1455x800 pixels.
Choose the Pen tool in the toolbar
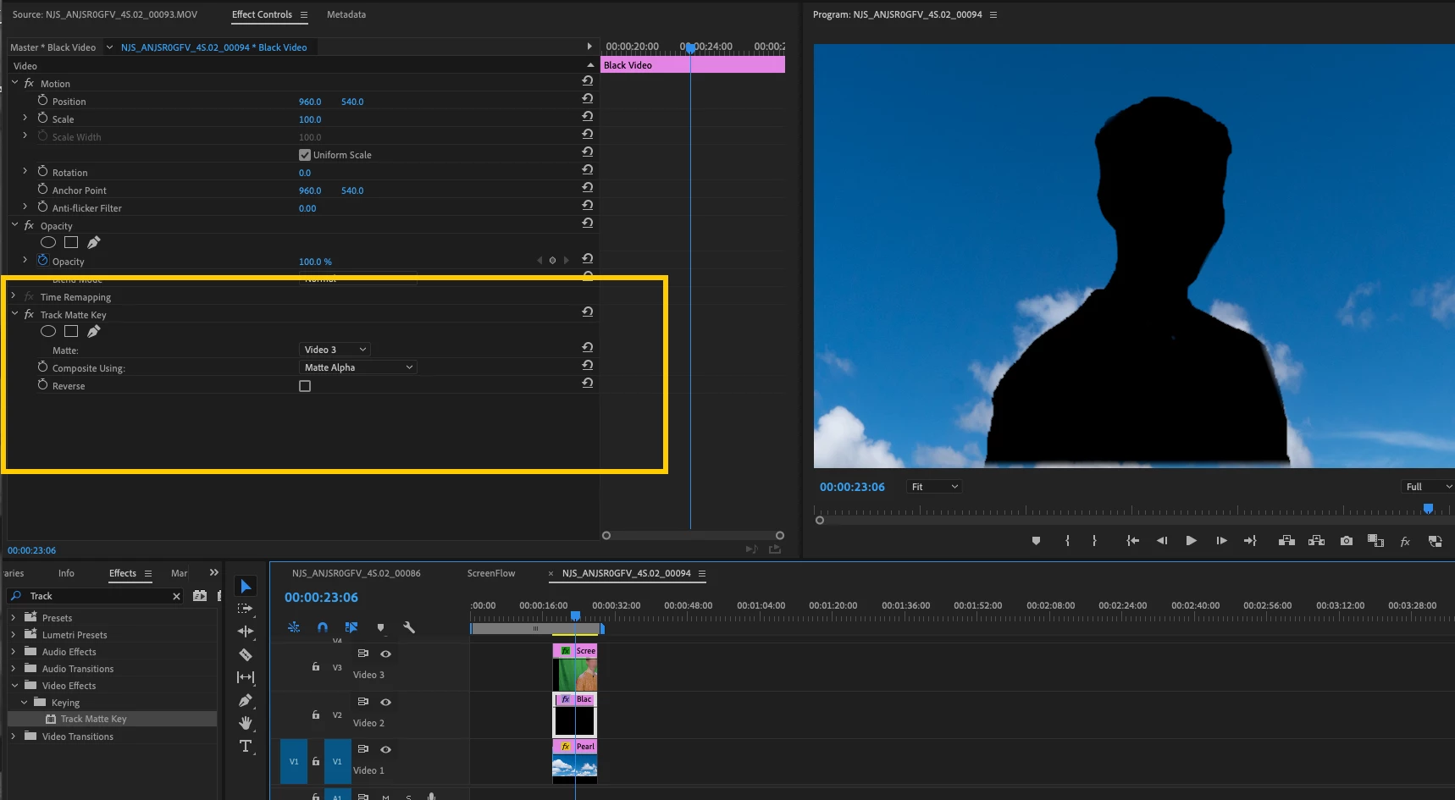246,700
